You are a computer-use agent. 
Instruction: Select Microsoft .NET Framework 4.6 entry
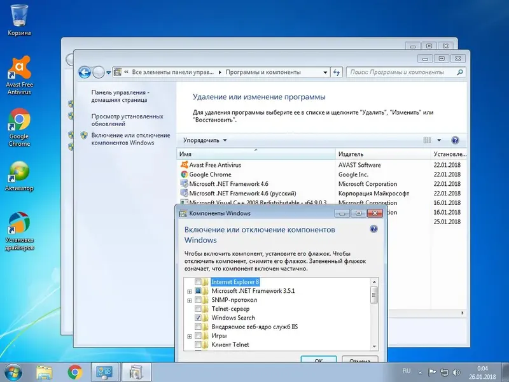click(x=228, y=184)
